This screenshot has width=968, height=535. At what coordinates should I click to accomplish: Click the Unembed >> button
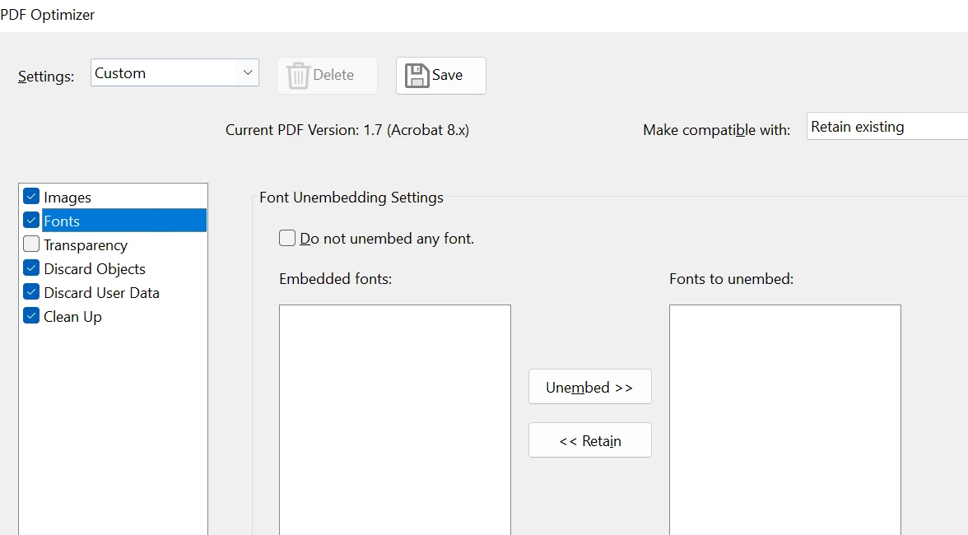589,387
